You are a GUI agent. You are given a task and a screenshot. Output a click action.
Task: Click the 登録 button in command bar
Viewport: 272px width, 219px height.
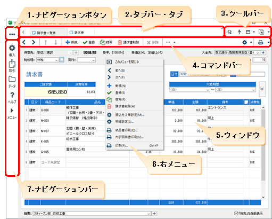coord(89,42)
